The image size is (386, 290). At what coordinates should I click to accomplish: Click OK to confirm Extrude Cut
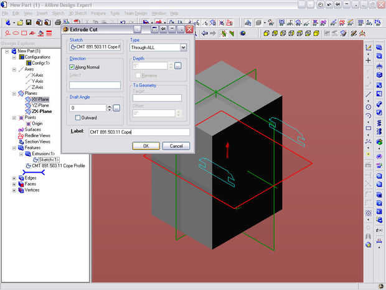click(x=146, y=145)
